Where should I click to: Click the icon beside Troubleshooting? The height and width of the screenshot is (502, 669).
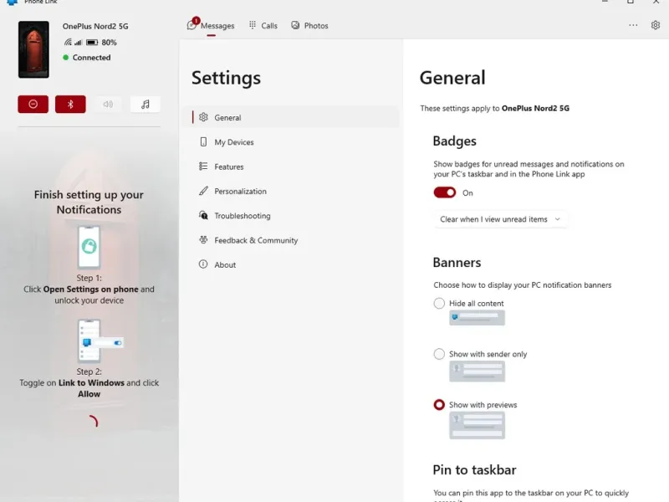[x=203, y=215]
